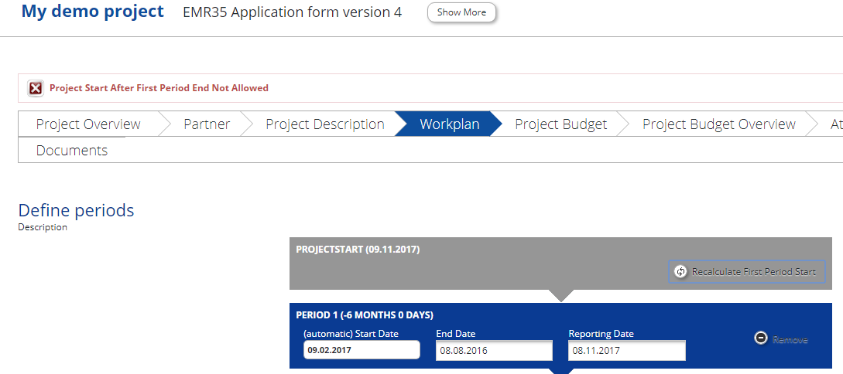The image size is (843, 374).
Task: Click the cut-off tab after Project Budget Overview
Action: pyautogui.click(x=834, y=124)
